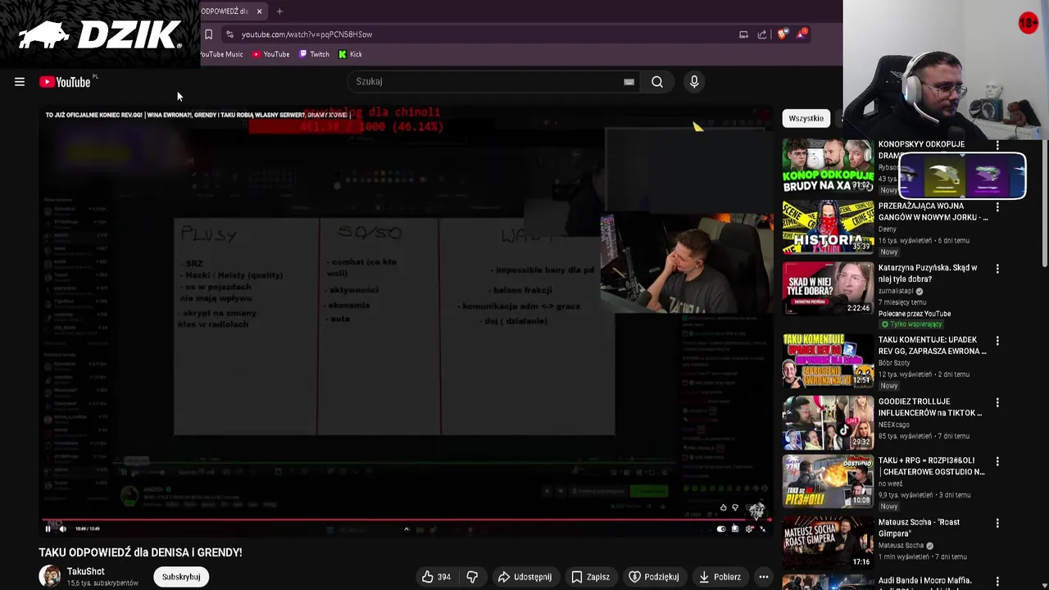Open the YouTube Music bookmark
The height and width of the screenshot is (590, 1049).
pos(221,54)
